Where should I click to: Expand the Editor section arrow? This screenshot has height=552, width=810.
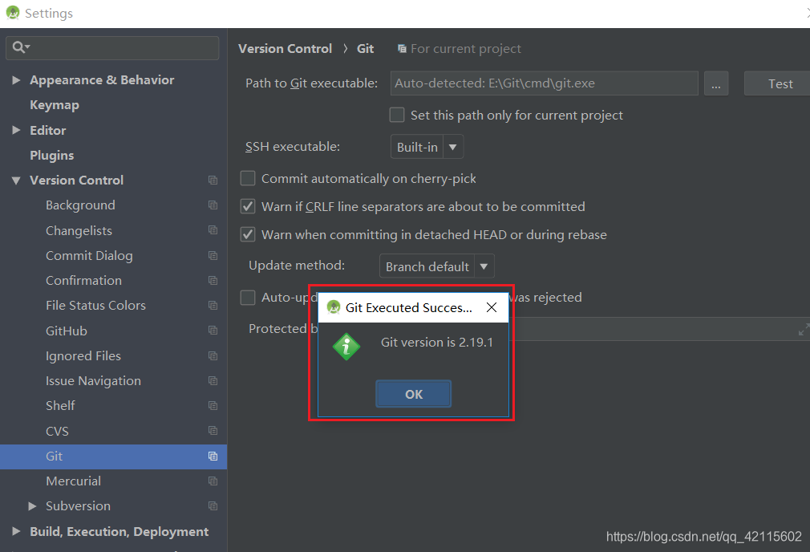point(16,130)
